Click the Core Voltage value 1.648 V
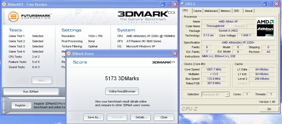The image size is (282, 124). (246, 35)
